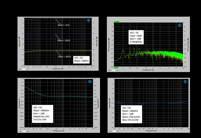
Task: Click the R&S logo in the THD percent graph
Action: click(x=89, y=82)
